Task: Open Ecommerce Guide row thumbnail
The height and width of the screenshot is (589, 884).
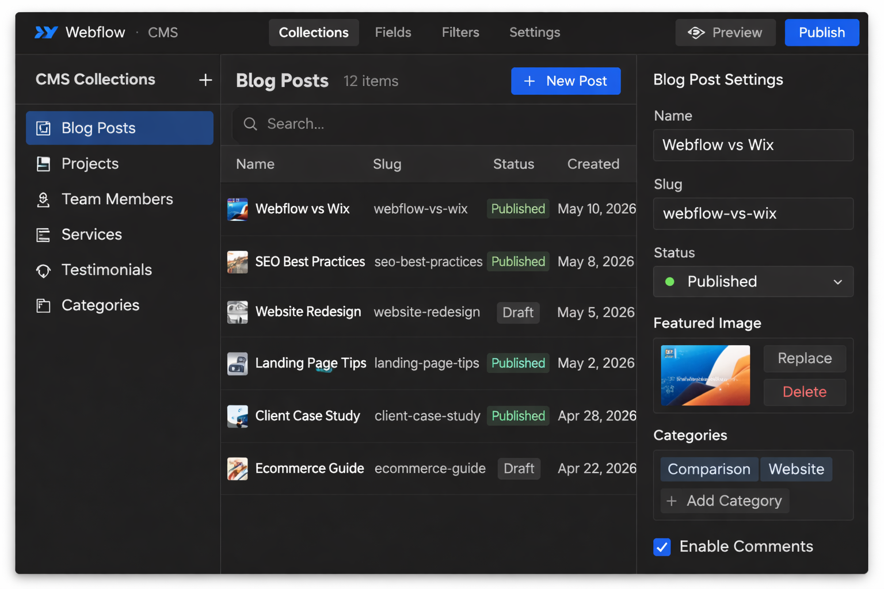Action: pos(237,469)
